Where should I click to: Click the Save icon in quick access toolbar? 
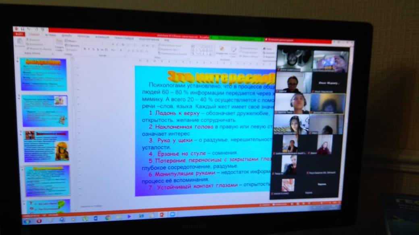coord(22,29)
